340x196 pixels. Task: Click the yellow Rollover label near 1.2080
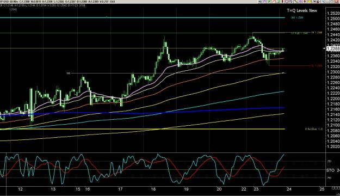pos(314,129)
